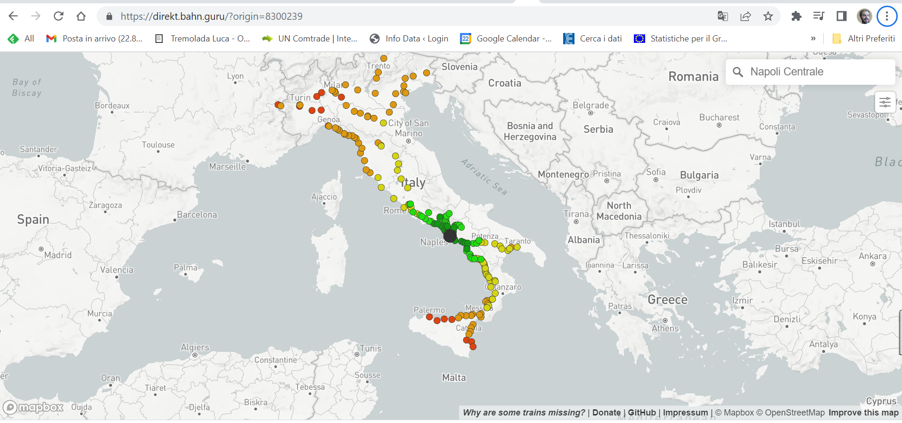The image size is (902, 423).
Task: Toggle the browser side panel
Action: click(841, 16)
